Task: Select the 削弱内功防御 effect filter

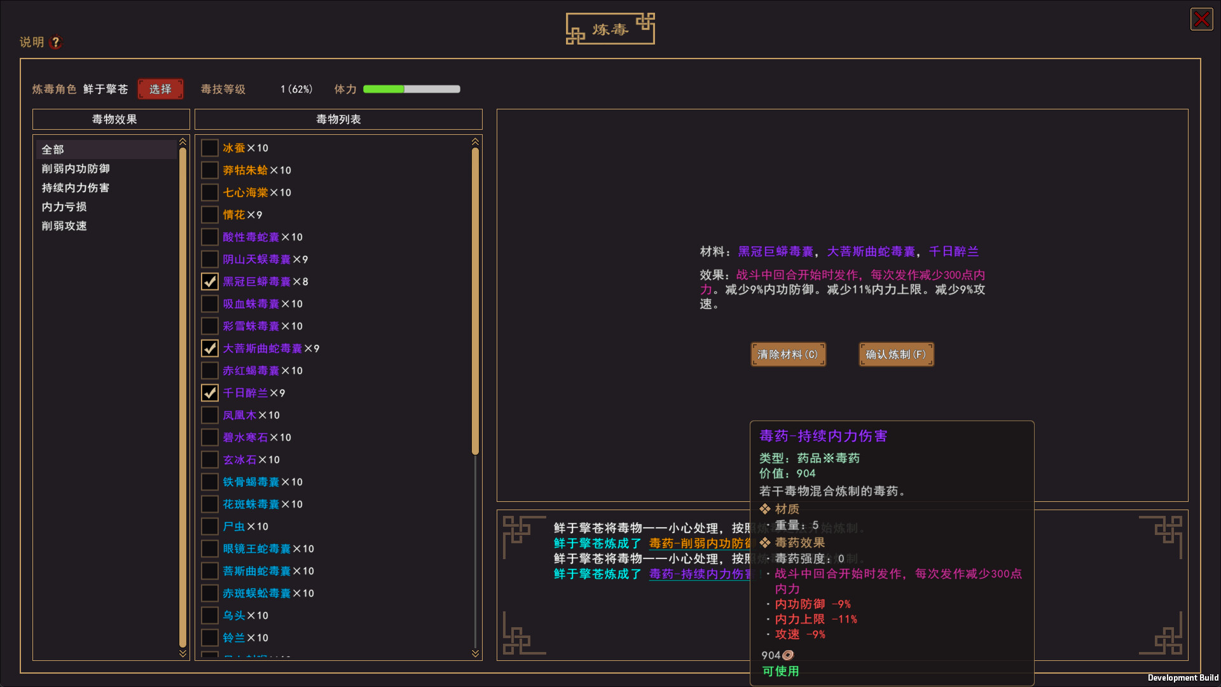Action: point(75,169)
